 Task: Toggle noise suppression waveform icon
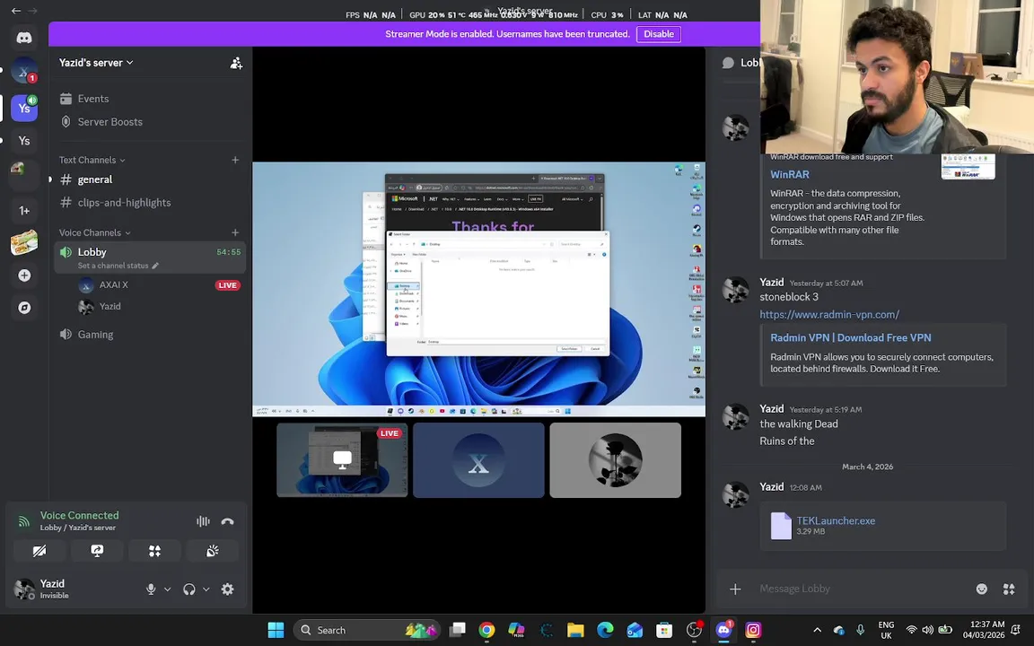tap(203, 521)
